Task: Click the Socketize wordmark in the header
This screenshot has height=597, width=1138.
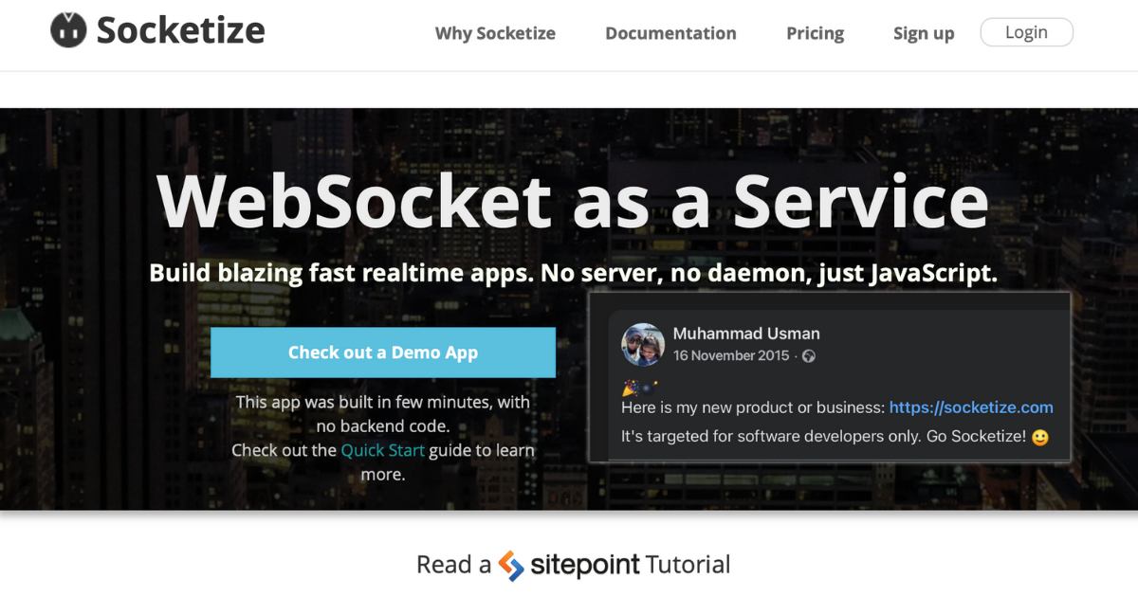Action: pyautogui.click(x=179, y=29)
